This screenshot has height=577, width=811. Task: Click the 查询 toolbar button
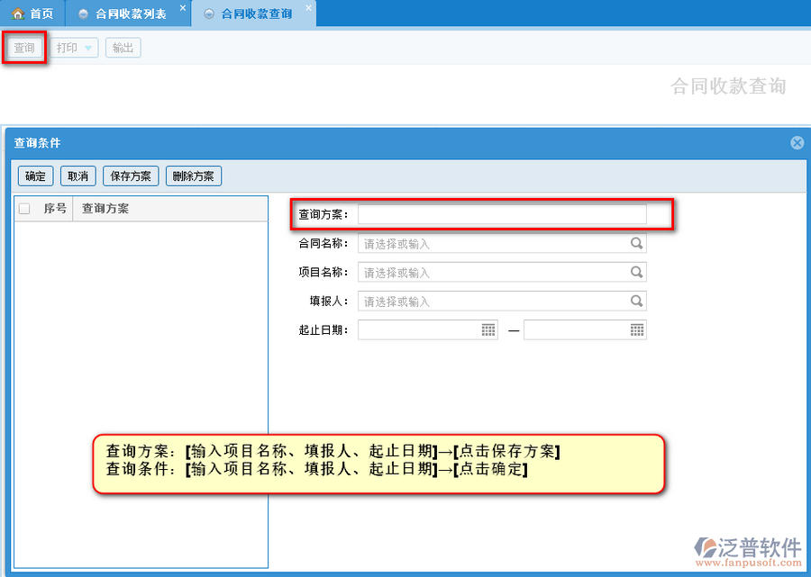pos(24,48)
